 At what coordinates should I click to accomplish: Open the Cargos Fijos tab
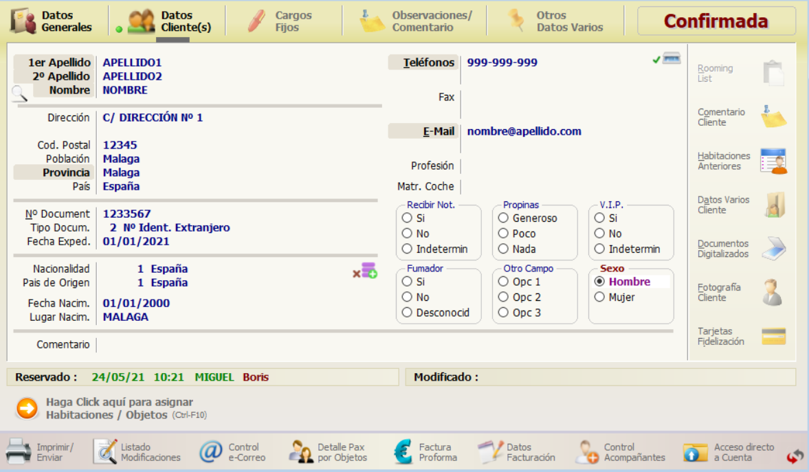pos(280,21)
